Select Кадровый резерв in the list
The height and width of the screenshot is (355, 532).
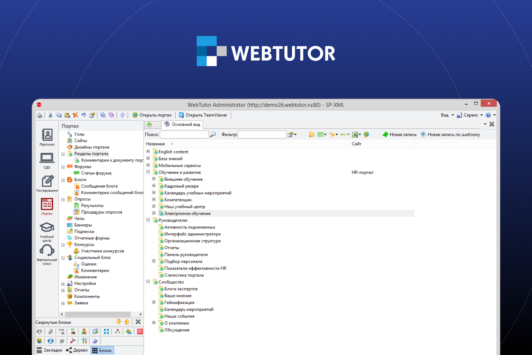click(181, 186)
